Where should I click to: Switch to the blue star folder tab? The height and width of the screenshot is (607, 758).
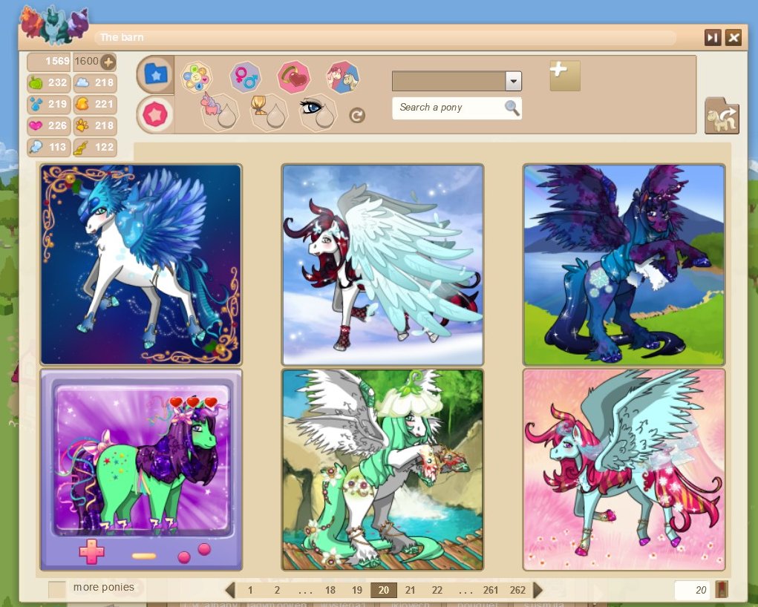(x=156, y=74)
